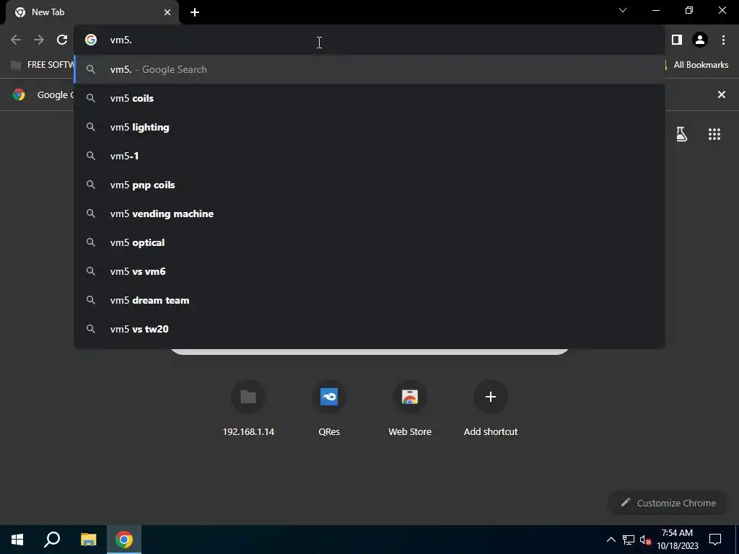Open the Windows notification center
Image resolution: width=739 pixels, height=554 pixels.
715,540
